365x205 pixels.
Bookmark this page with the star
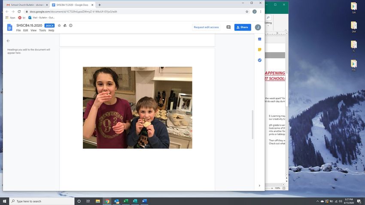[247, 12]
